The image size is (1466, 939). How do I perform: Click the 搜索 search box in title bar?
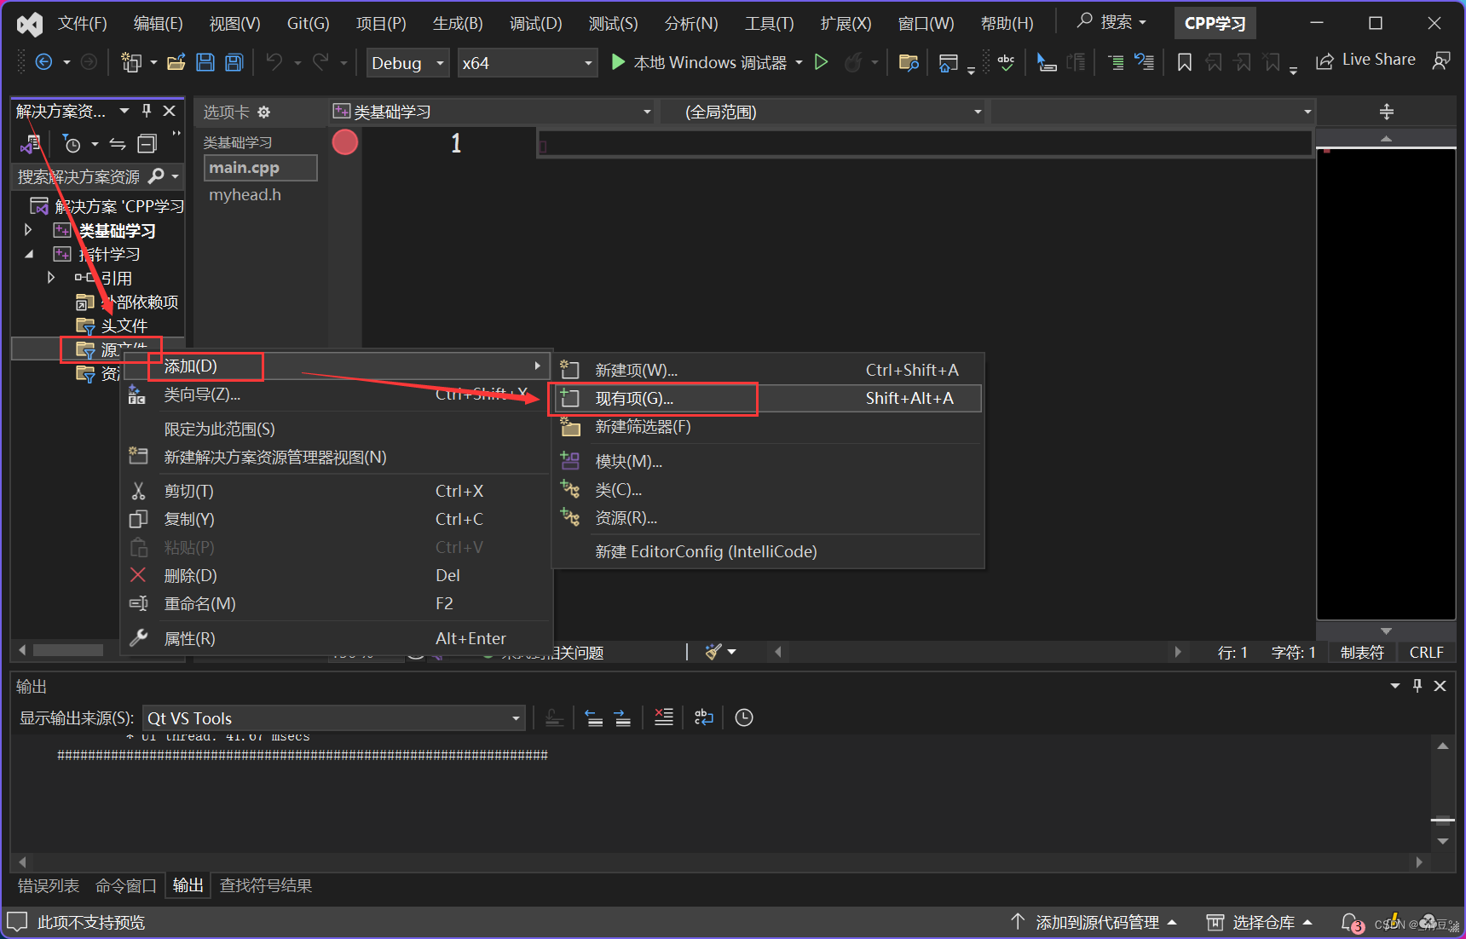1113,22
